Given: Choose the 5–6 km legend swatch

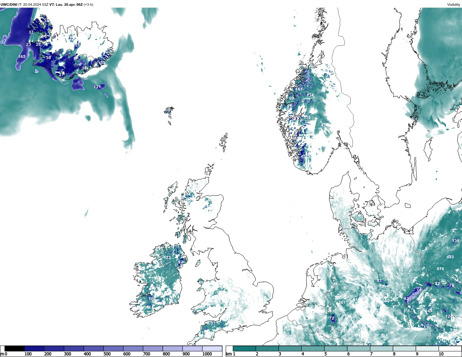Looking at the screenshot, I should click(336, 348).
